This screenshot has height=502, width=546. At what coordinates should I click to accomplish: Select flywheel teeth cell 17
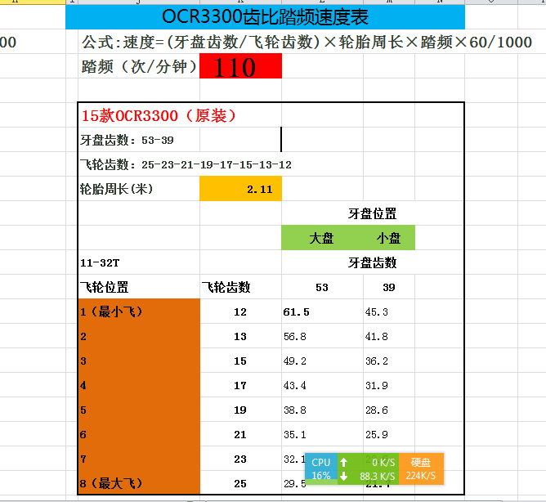click(x=240, y=386)
